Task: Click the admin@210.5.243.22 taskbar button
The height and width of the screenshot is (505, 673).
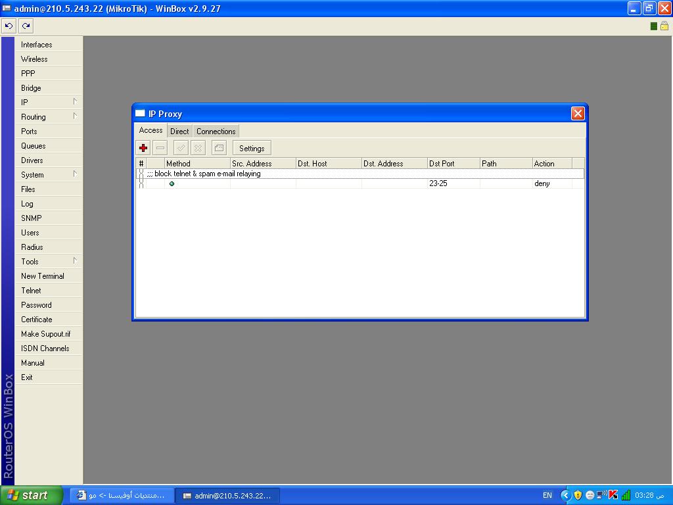Action: (x=228, y=496)
